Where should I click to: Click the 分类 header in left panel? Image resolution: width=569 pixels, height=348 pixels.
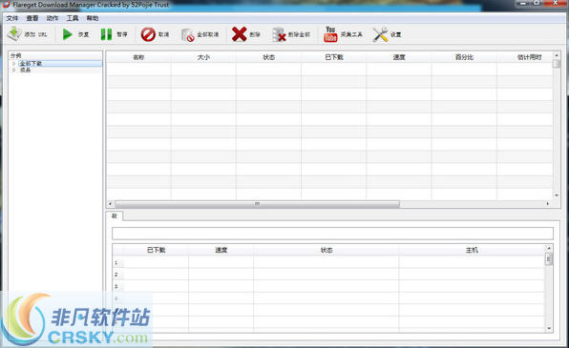[x=15, y=55]
